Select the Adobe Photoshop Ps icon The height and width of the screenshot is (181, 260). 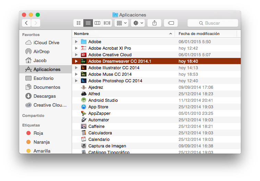tap(84, 81)
